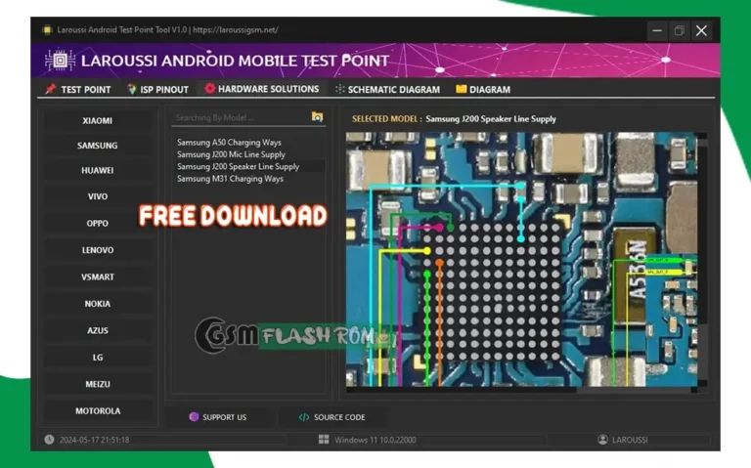Open Samsung M31 Charging Ways entry
751x468 pixels.
point(230,179)
